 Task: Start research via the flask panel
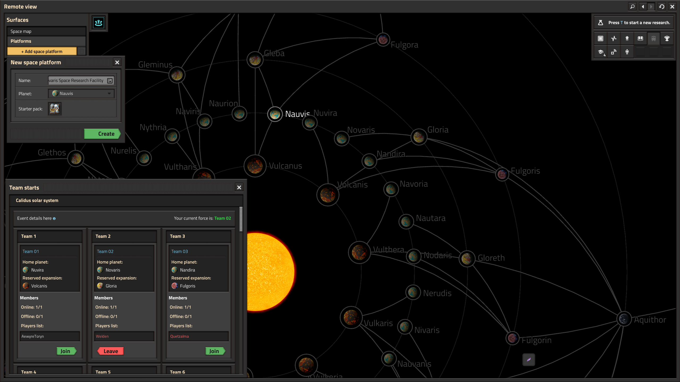(x=634, y=23)
